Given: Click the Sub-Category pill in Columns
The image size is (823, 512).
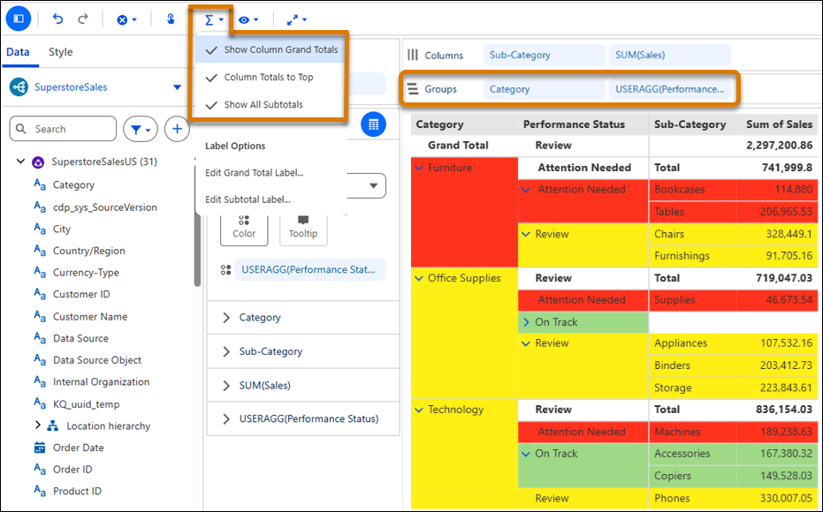Looking at the screenshot, I should pyautogui.click(x=544, y=55).
